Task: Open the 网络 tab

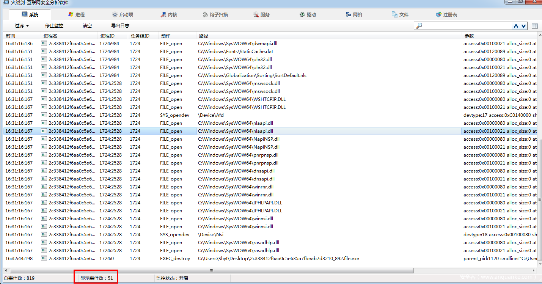Action: (x=353, y=15)
